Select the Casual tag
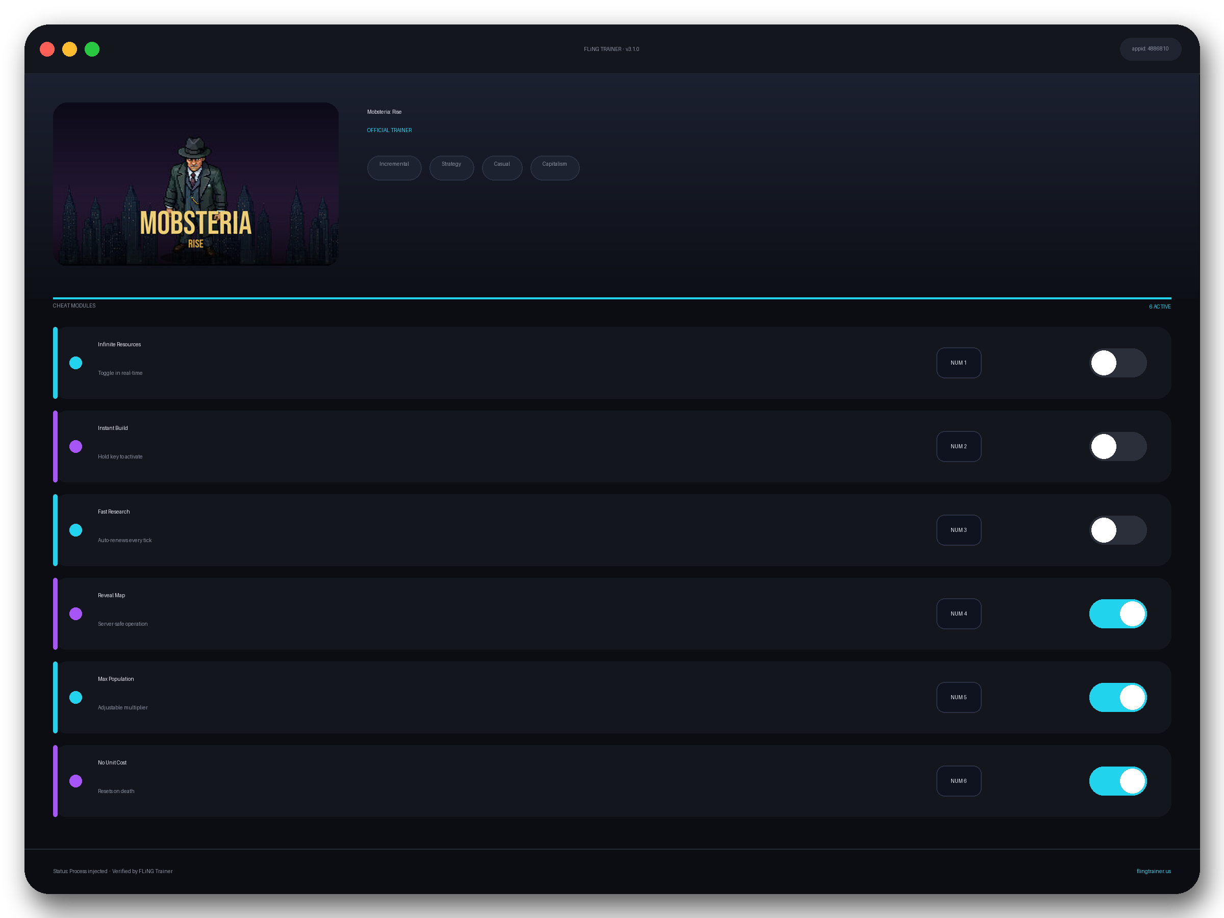 (x=502, y=168)
